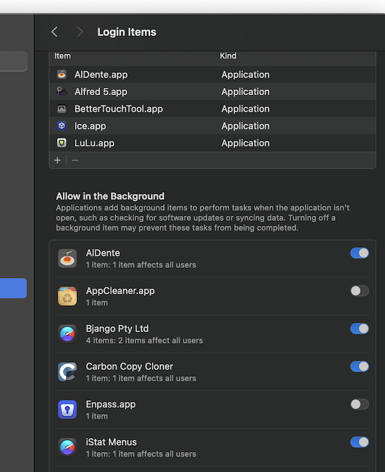
Task: Click the AppCleaner.app label
Action: [x=121, y=291]
